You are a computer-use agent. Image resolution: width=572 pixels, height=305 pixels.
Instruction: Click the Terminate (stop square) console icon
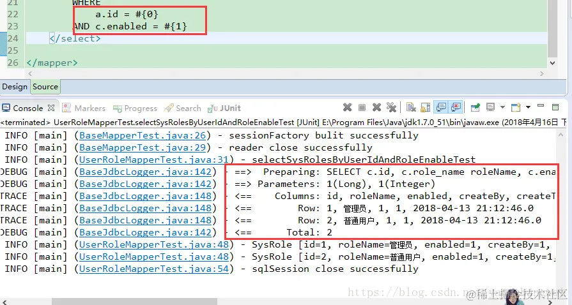362,107
